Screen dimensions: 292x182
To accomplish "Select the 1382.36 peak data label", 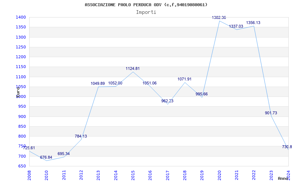I will click(x=219, y=17).
